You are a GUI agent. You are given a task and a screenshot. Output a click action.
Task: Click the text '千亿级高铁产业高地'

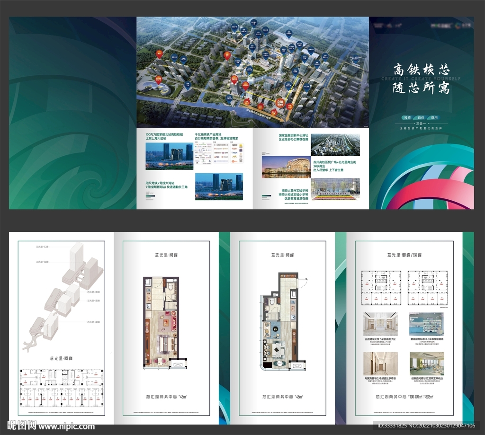(x=208, y=134)
